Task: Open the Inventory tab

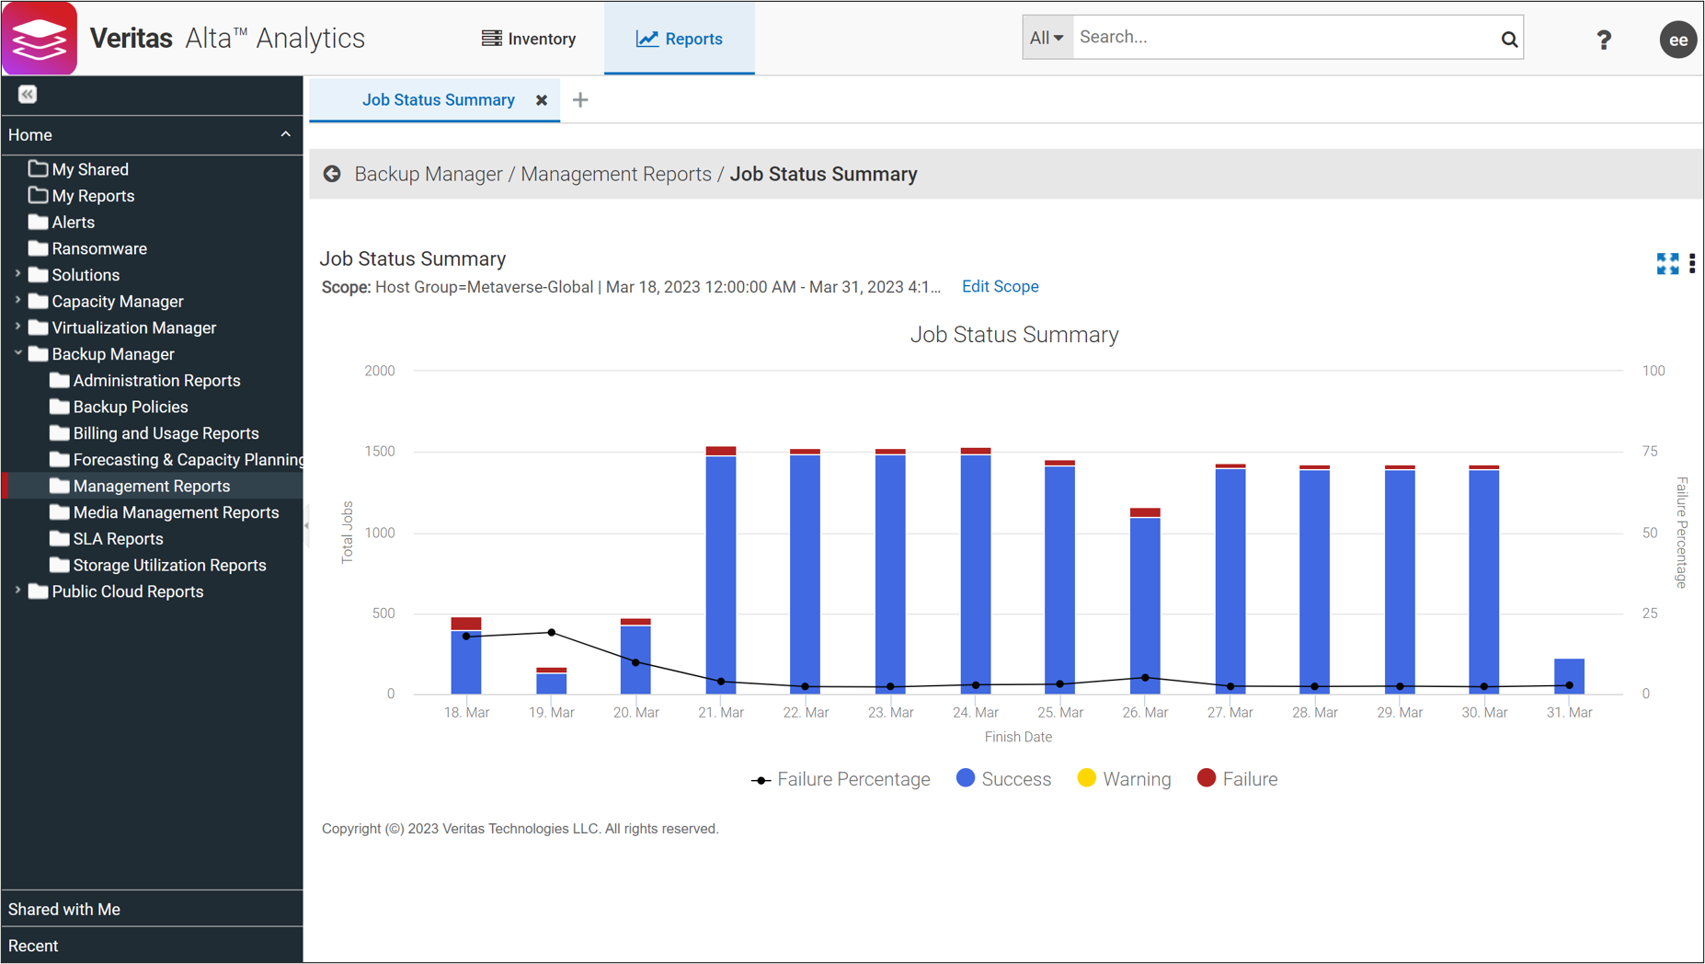Action: coord(529,39)
